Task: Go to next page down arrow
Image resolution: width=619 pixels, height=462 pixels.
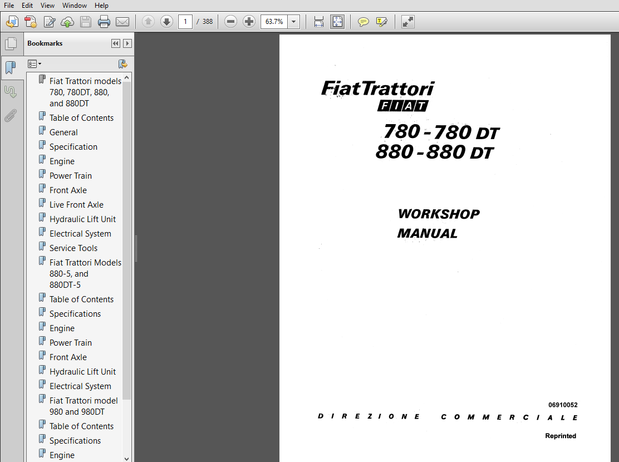Action: (x=166, y=22)
